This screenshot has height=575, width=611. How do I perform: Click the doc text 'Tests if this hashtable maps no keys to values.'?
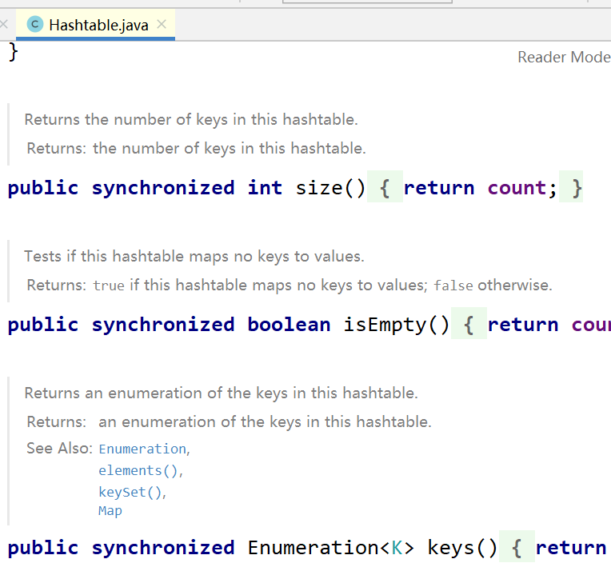[194, 257]
